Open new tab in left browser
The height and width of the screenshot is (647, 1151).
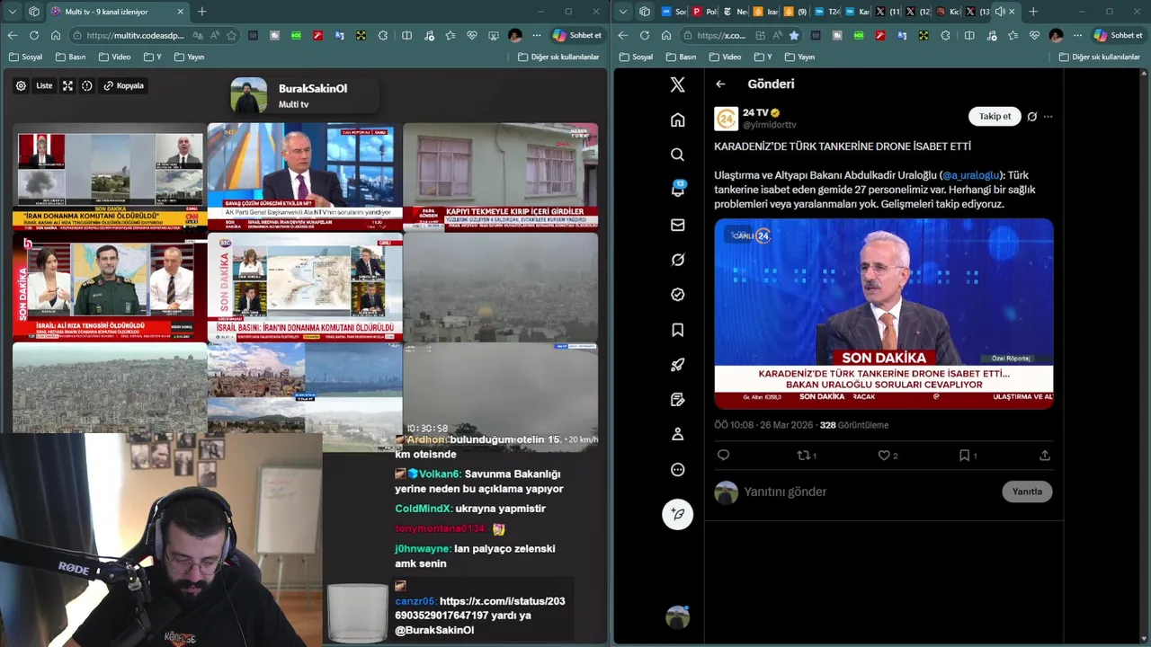[201, 12]
